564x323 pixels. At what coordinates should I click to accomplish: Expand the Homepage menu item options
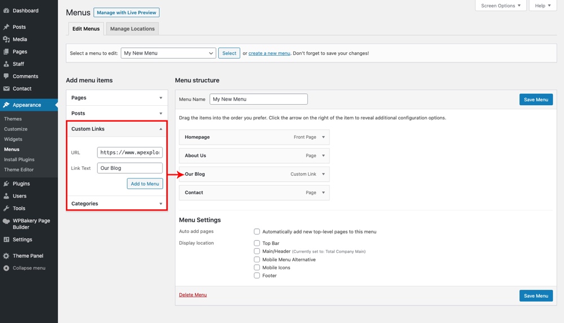click(x=323, y=137)
